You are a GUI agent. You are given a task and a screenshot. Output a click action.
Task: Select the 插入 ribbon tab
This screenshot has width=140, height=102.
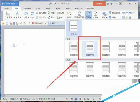pyautogui.click(x=17, y=9)
